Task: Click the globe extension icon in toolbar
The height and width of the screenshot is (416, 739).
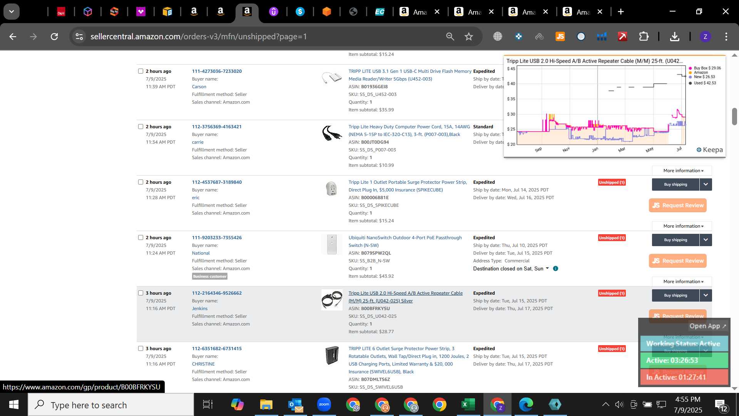Action: pos(498,37)
